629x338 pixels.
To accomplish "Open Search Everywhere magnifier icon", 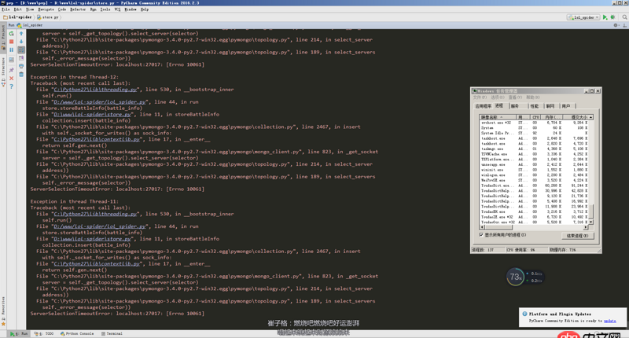I will pos(623,17).
